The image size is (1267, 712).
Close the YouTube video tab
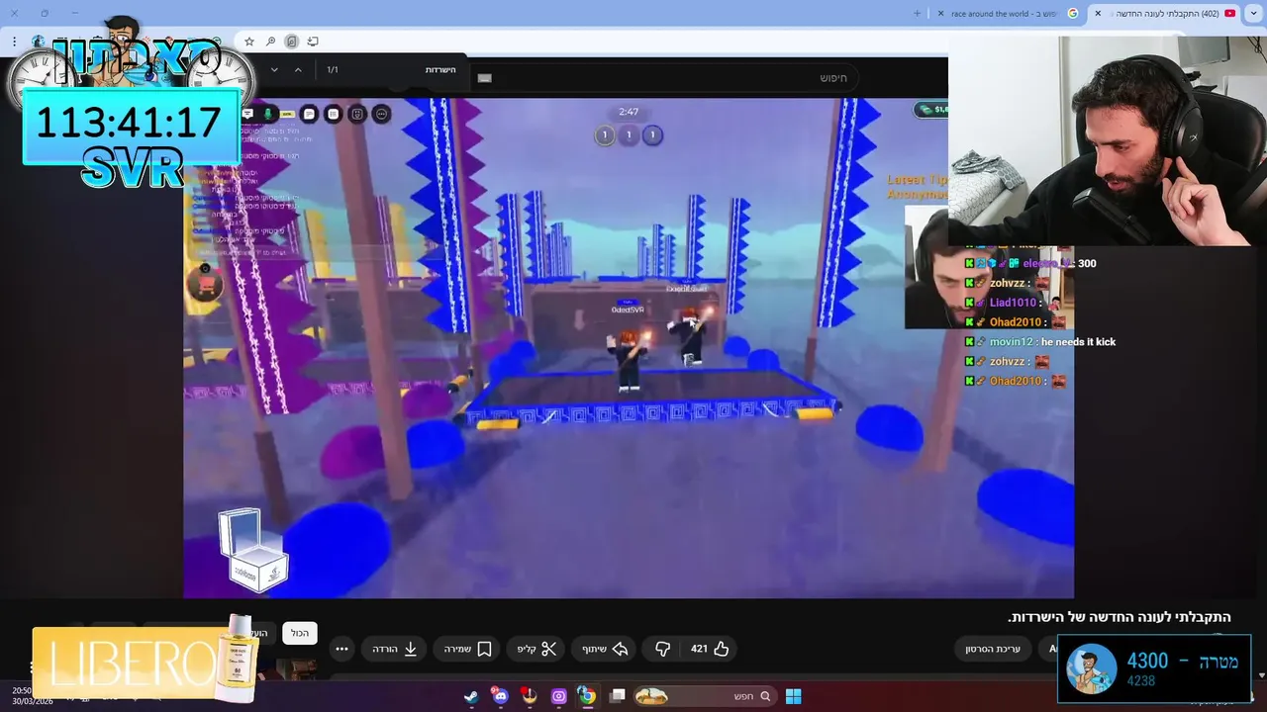tap(1098, 14)
